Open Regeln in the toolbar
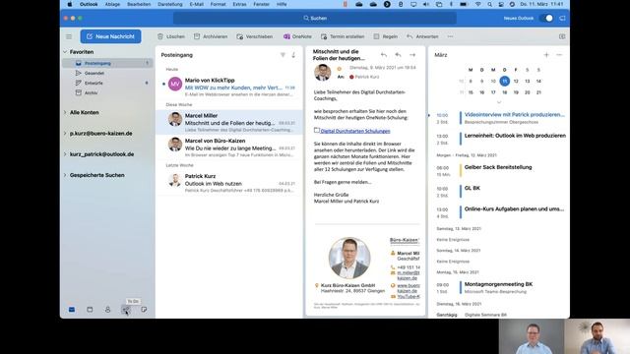Screen dimensions: 630x354 tap(385, 36)
